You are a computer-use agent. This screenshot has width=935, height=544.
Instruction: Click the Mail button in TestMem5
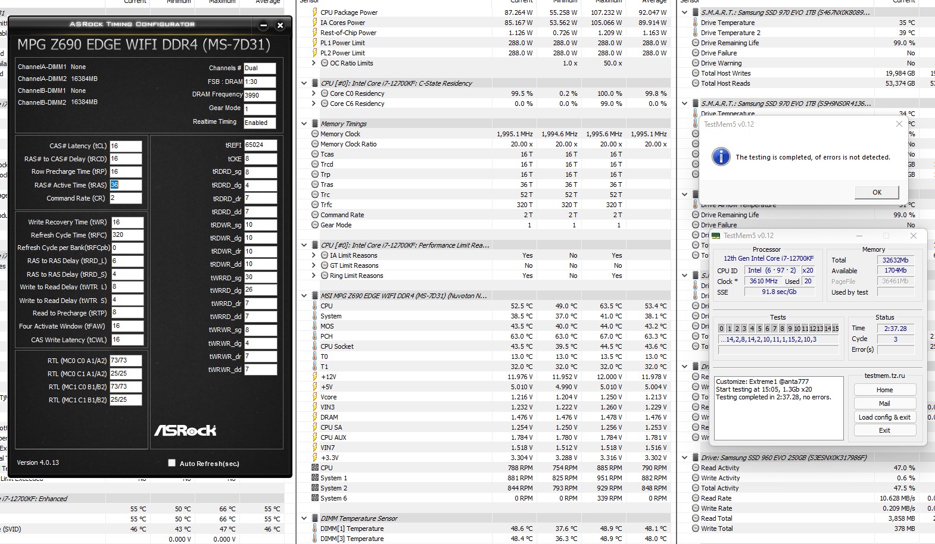[884, 404]
